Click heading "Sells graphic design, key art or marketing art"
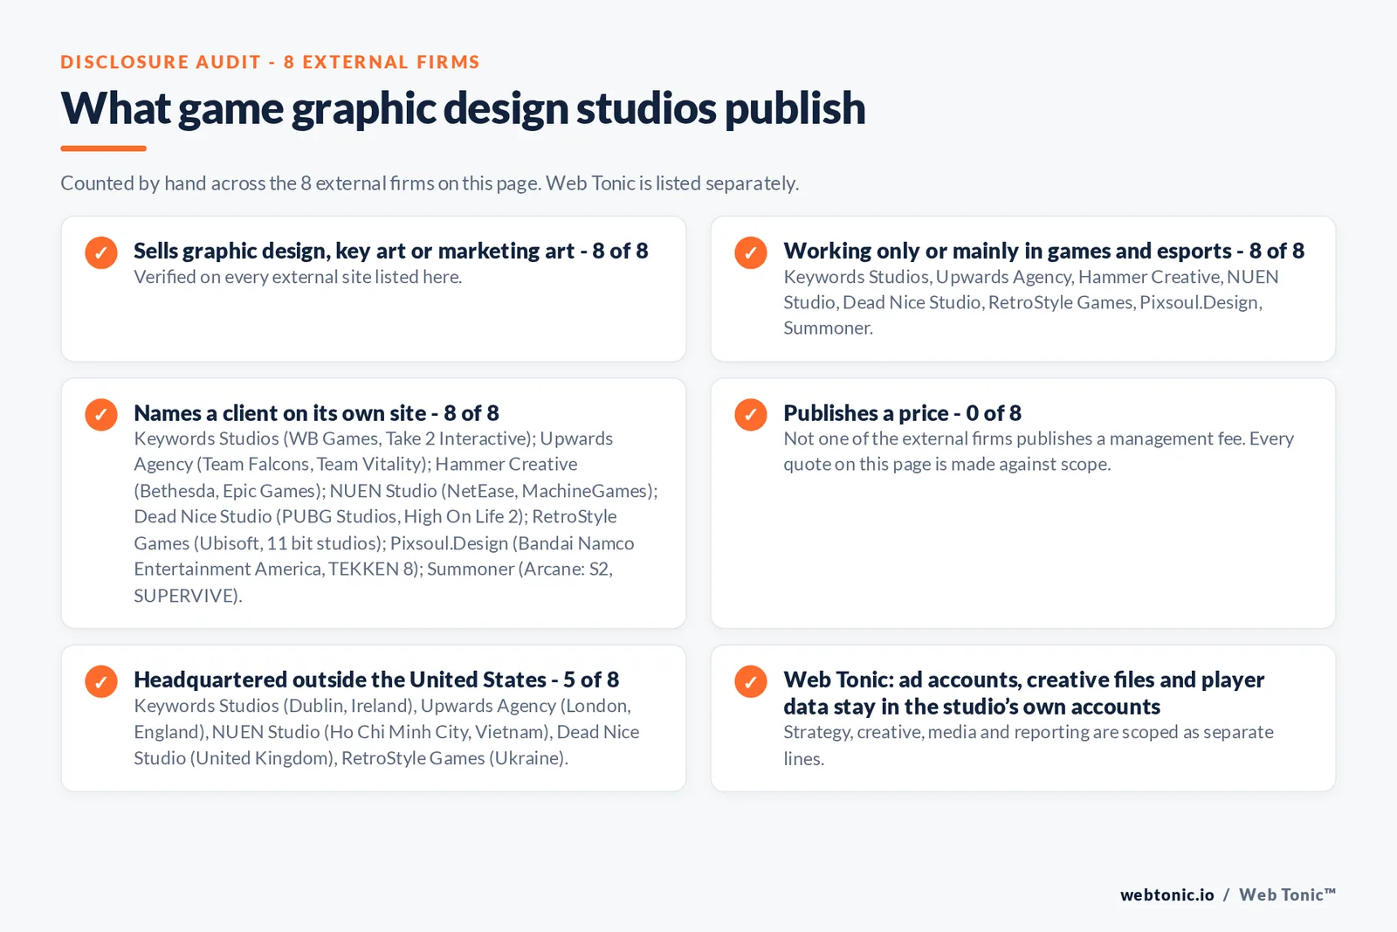Viewport: 1397px width, 932px height. click(x=391, y=251)
